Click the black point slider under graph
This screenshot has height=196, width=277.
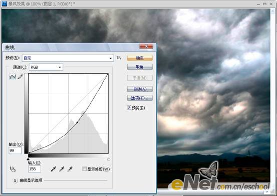point(28,159)
